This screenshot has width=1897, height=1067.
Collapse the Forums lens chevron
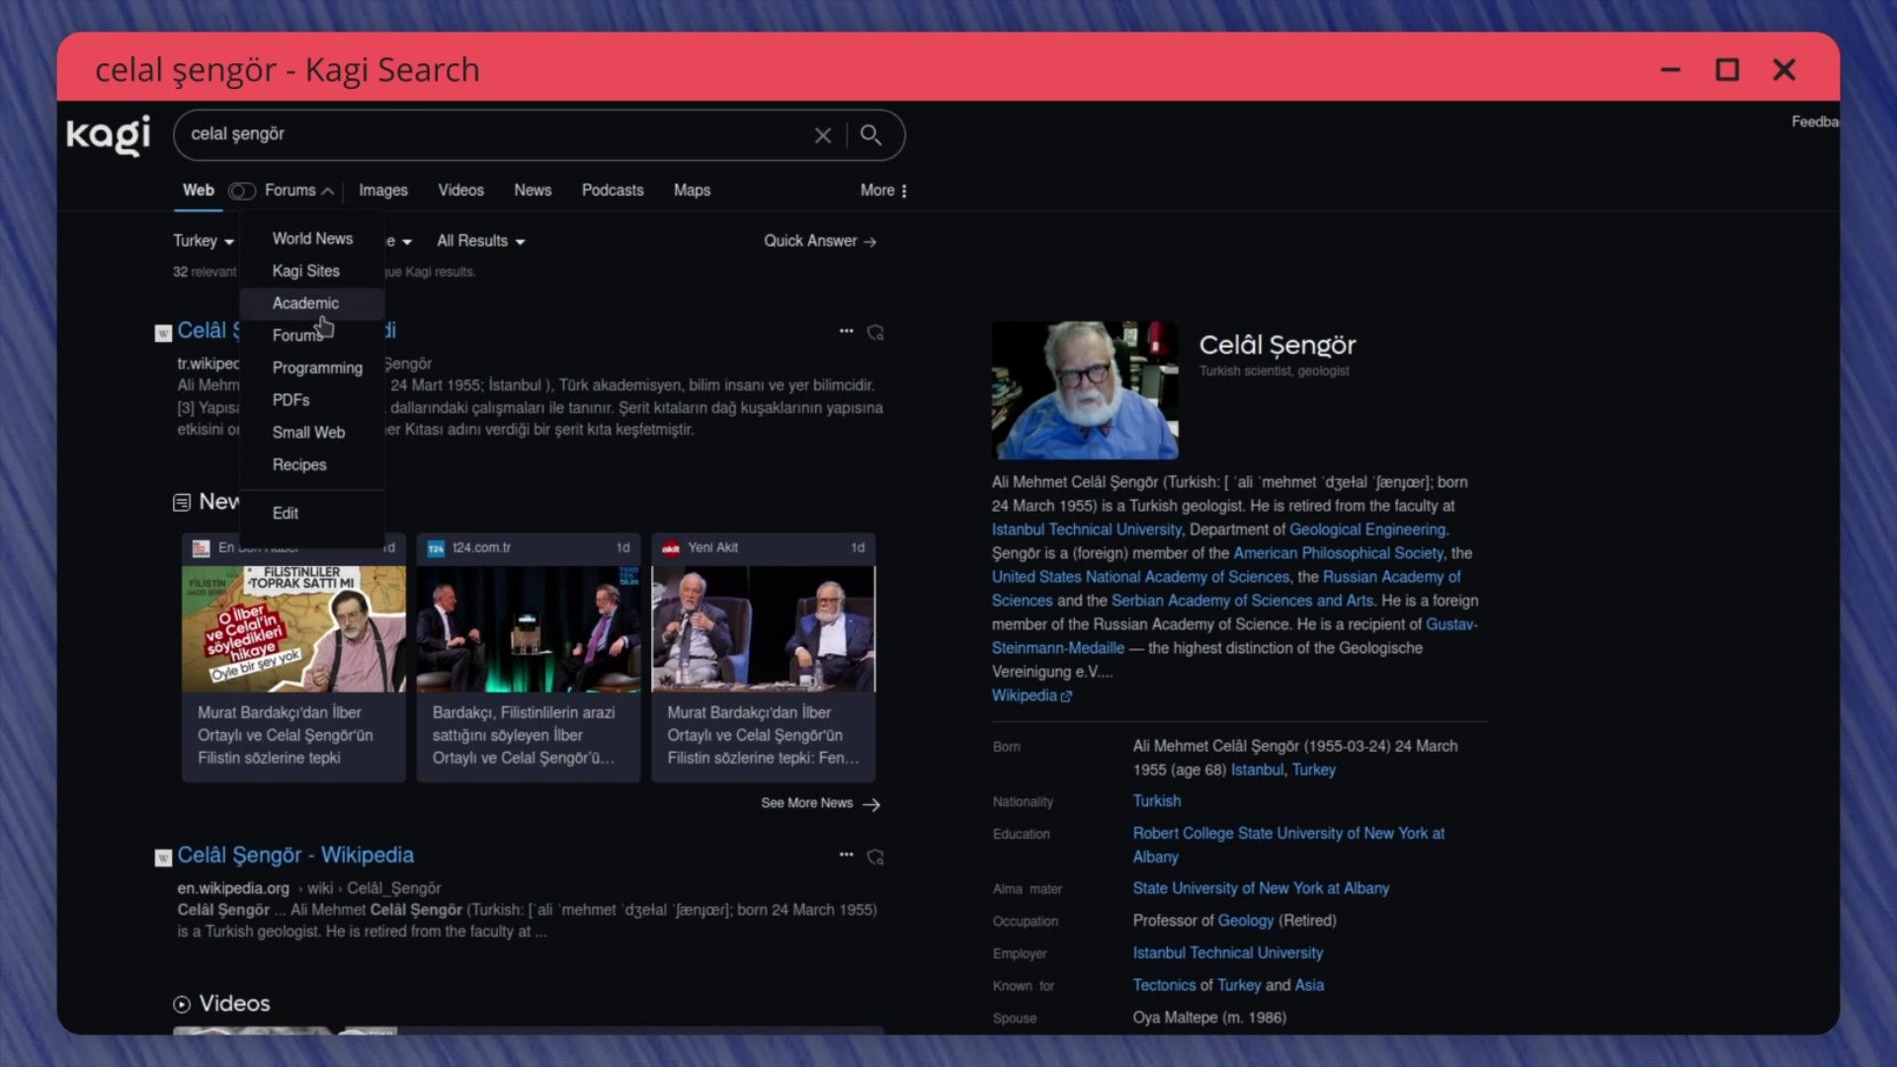click(x=327, y=192)
